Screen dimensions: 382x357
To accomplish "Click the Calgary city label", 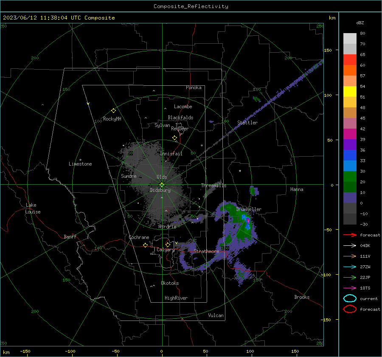I will 166,250.
